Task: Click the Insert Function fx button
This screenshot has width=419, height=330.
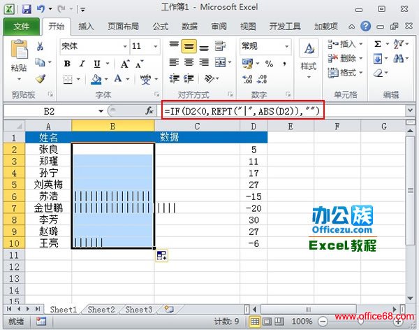Action: [149, 110]
